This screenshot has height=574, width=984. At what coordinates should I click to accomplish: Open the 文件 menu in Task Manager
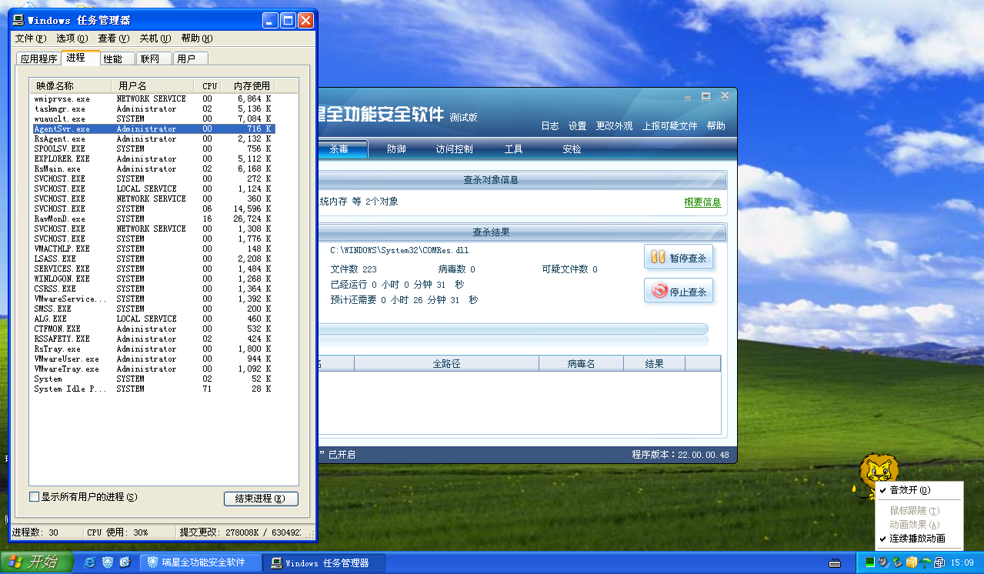[31, 38]
